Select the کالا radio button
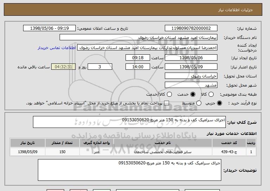 tap(211, 94)
